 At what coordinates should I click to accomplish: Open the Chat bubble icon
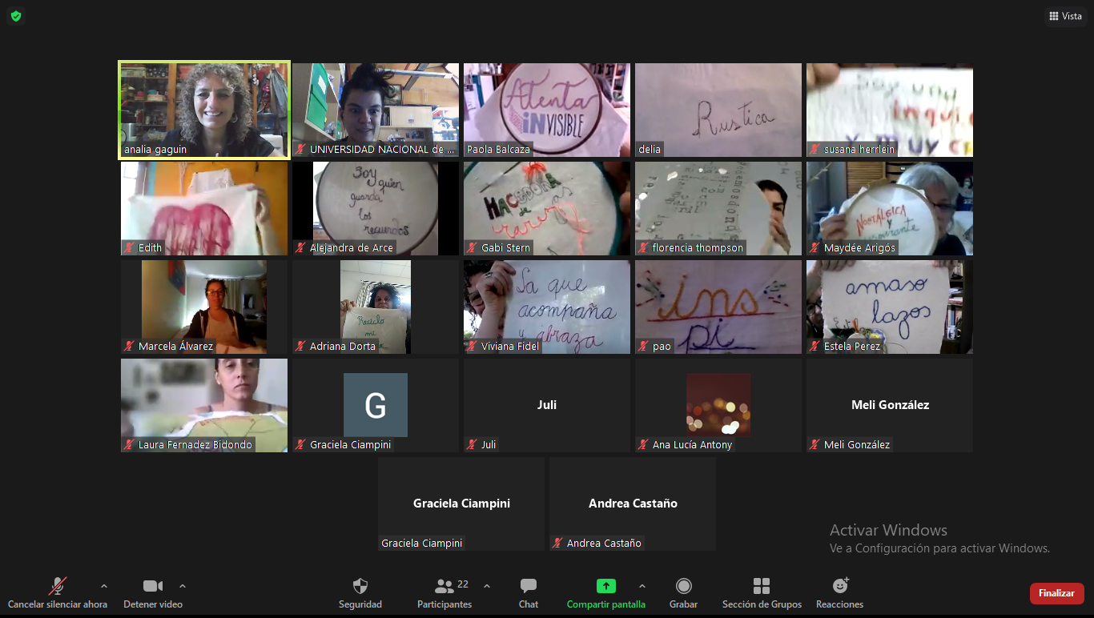tap(529, 587)
